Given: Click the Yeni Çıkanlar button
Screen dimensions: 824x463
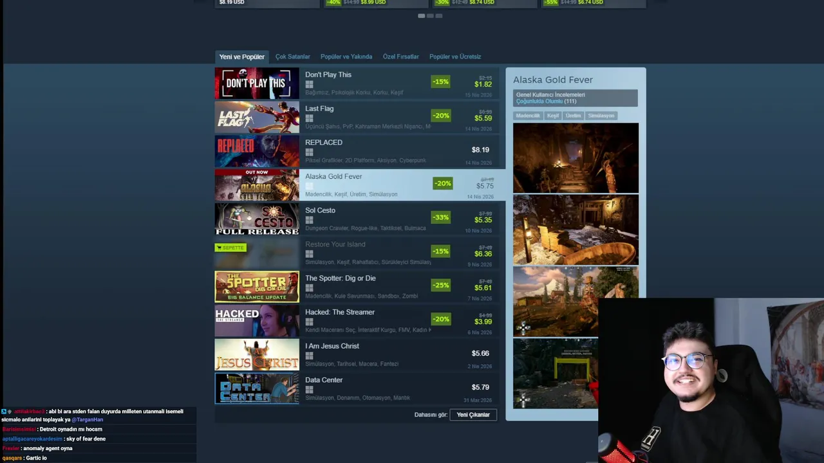Looking at the screenshot, I should [473, 415].
